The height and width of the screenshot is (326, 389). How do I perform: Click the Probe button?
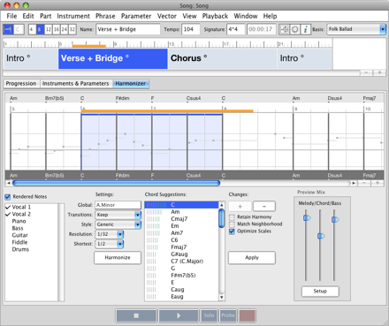tap(228, 315)
